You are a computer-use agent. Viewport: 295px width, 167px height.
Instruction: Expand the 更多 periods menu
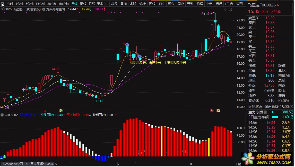pos(101,4)
